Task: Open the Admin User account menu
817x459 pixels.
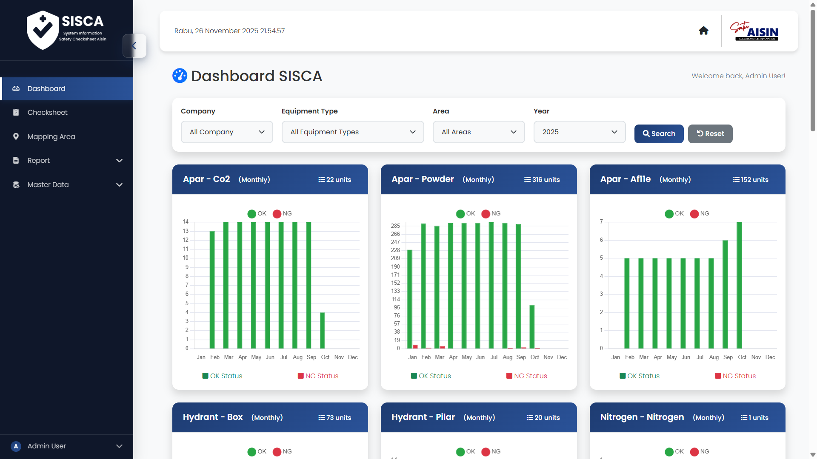Action: 67,446
